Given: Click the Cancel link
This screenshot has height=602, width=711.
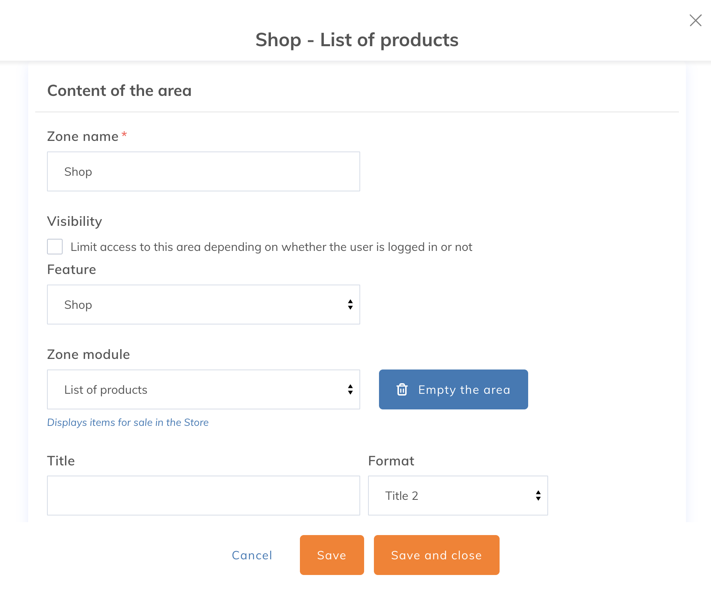Looking at the screenshot, I should 252,555.
